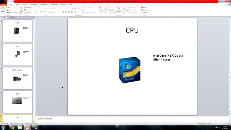Click the CPU slide title
This screenshot has height=130, width=231.
pyautogui.click(x=132, y=30)
